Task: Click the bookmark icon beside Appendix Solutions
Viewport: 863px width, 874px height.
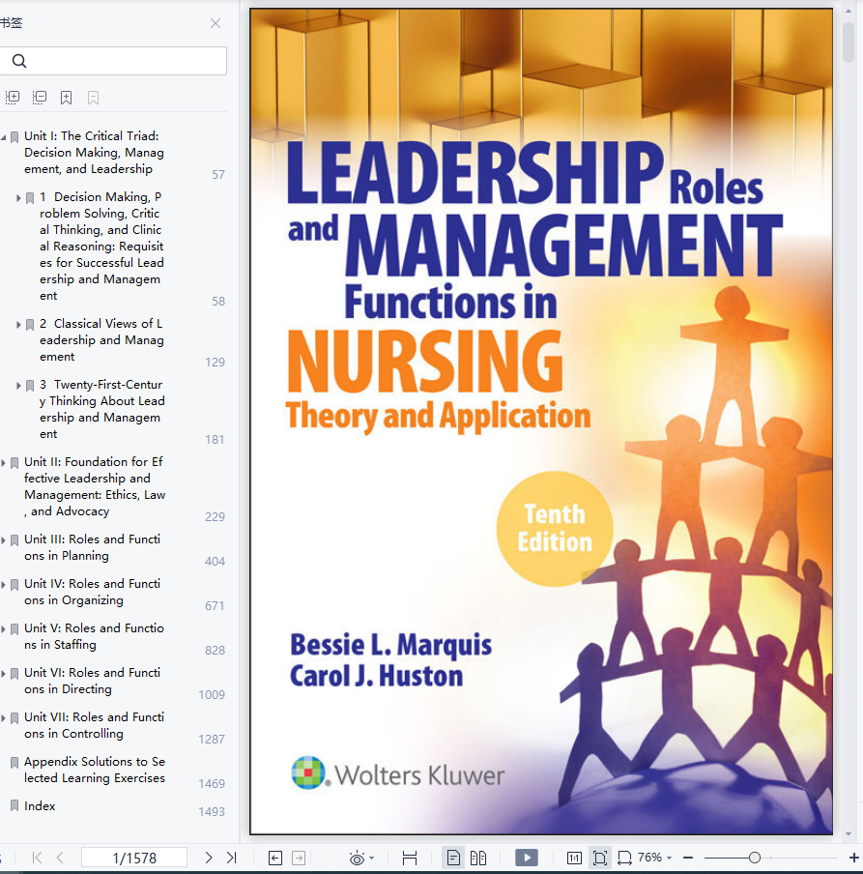Action: (x=14, y=763)
